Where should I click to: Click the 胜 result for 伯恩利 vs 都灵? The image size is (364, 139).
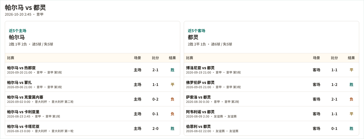[x=351, y=128]
